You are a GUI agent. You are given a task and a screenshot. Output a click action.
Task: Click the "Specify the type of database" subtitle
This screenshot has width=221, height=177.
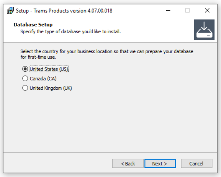pos(70,31)
